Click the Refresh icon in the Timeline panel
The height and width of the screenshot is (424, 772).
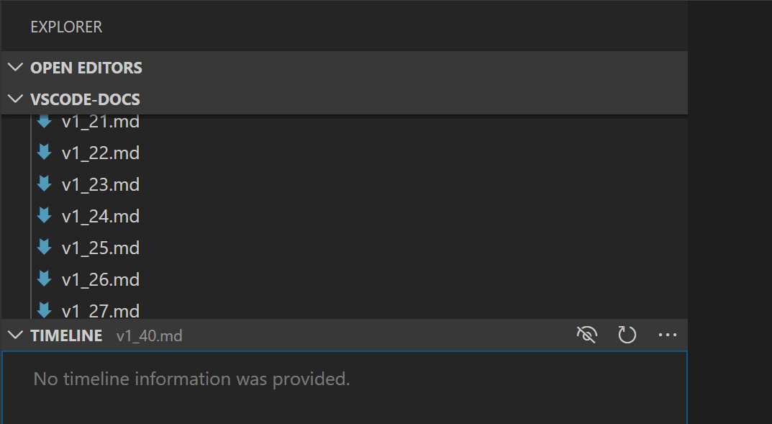[627, 335]
